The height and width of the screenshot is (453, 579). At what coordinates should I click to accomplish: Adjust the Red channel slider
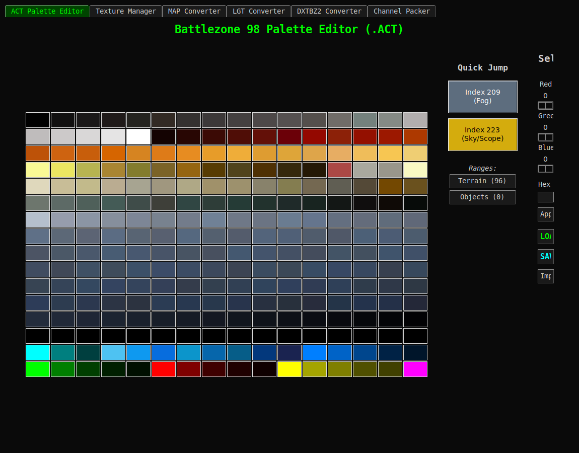click(x=545, y=106)
